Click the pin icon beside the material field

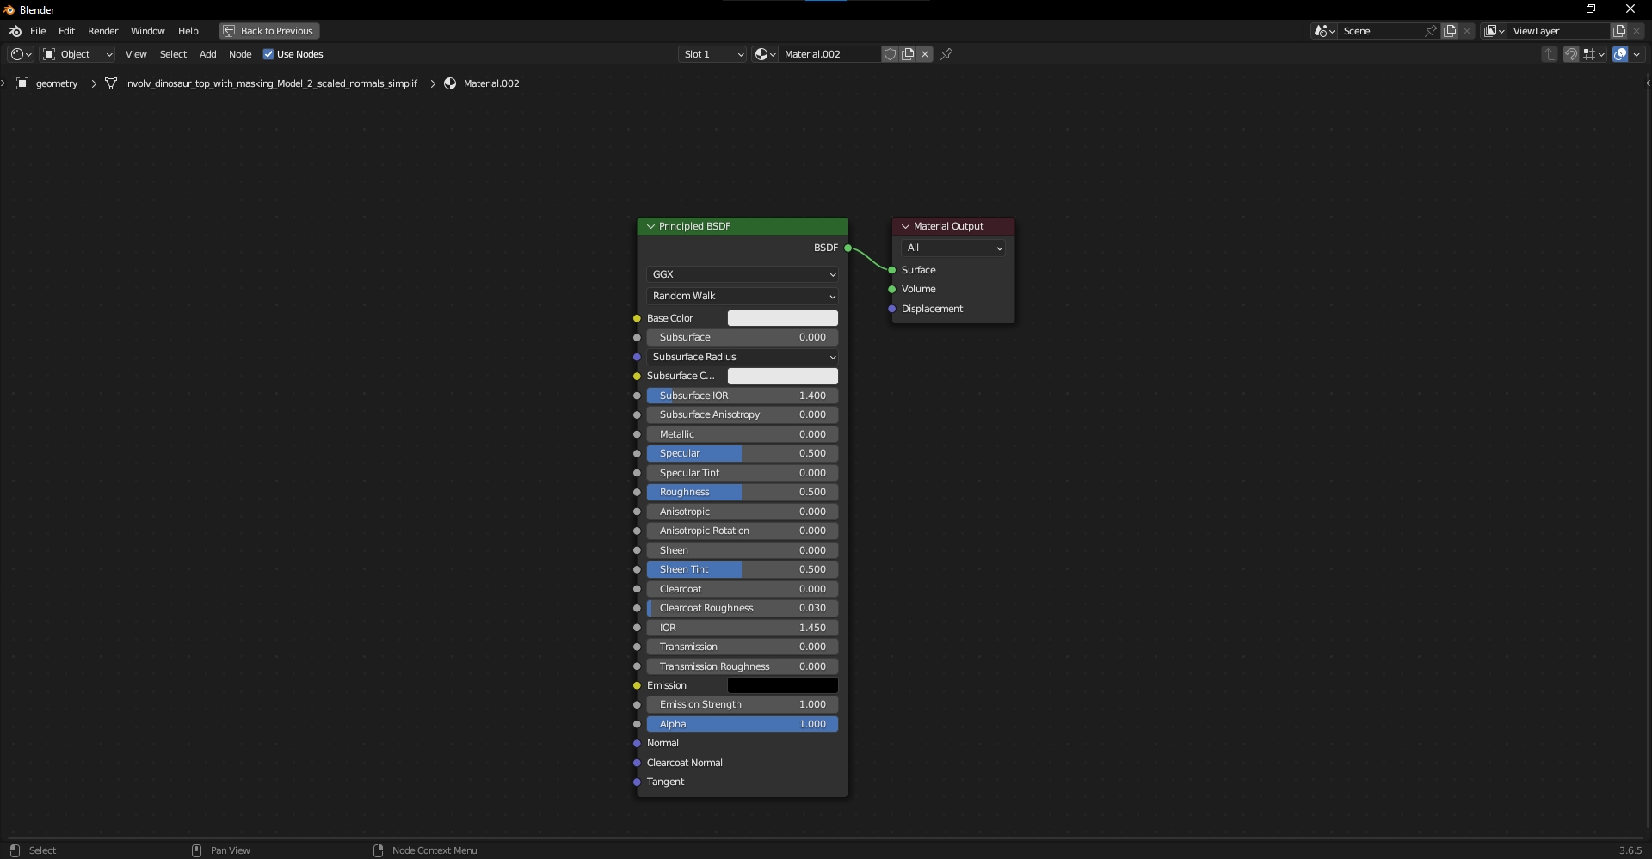click(946, 54)
